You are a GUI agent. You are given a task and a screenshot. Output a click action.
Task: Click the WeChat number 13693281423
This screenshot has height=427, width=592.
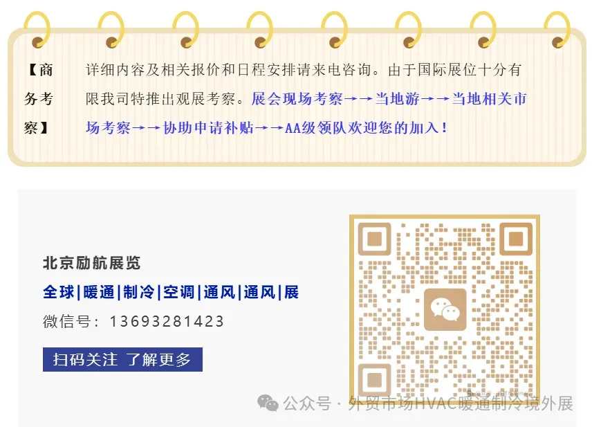(x=167, y=322)
